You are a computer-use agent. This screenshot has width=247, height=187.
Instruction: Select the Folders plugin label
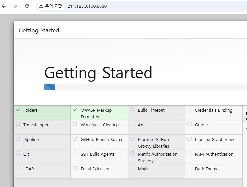click(x=30, y=110)
